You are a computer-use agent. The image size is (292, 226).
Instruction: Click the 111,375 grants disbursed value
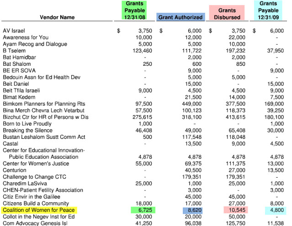tap(236, 164)
